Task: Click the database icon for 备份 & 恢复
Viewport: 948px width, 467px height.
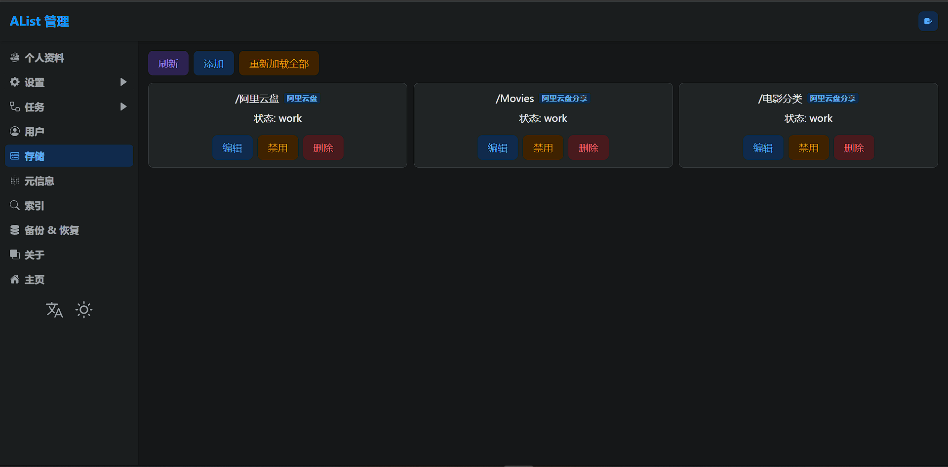Action: point(15,230)
